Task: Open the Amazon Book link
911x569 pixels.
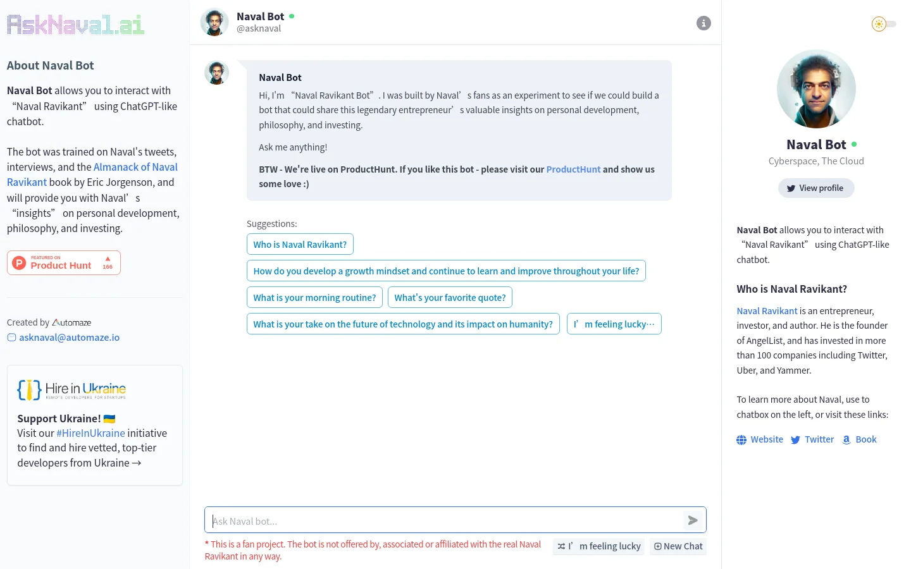Action: tap(859, 439)
